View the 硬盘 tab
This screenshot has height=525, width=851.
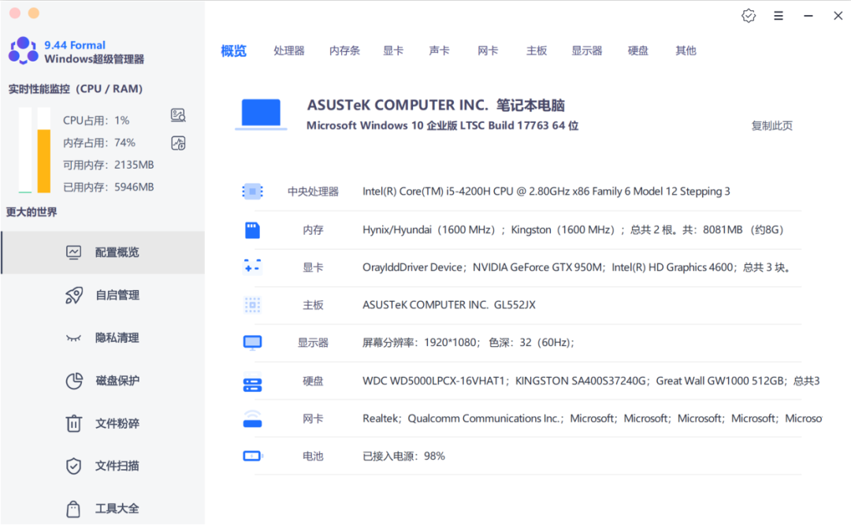click(x=637, y=50)
